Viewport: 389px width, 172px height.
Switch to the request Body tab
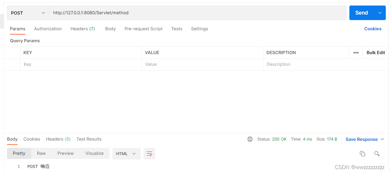110,29
